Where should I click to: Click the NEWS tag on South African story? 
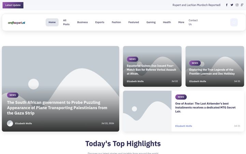[x=13, y=95]
